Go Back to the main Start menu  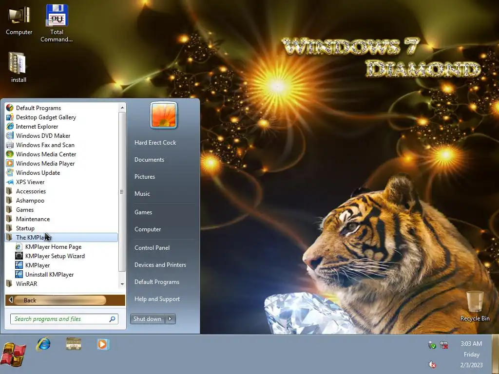tap(65, 300)
